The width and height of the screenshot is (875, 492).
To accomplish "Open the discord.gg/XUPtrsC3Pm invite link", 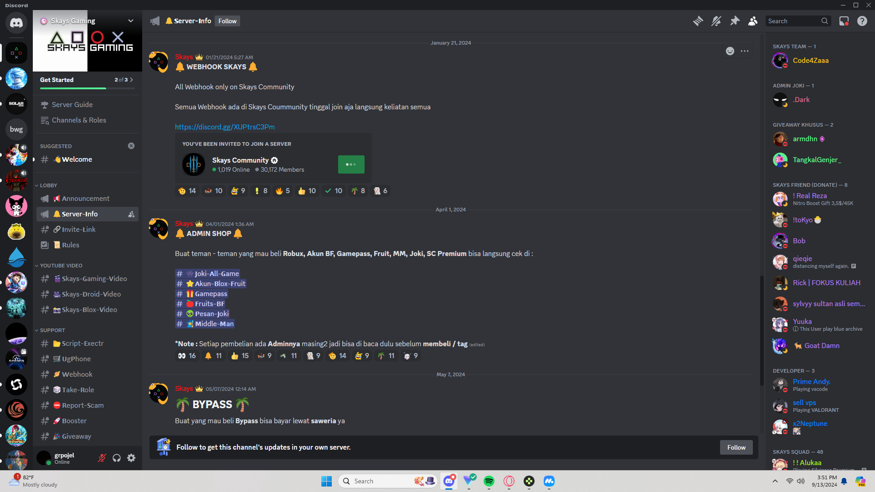I will 225,127.
